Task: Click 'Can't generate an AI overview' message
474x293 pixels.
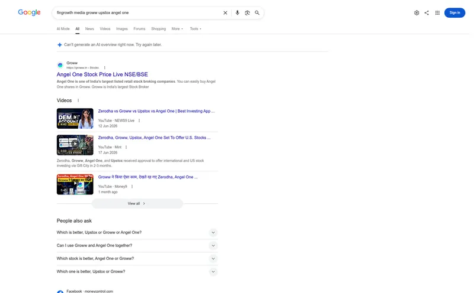Action: click(x=113, y=45)
